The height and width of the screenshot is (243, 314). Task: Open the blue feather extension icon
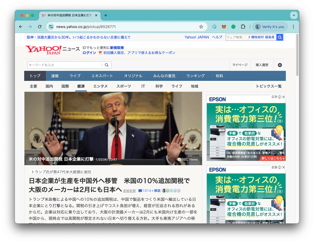[x=214, y=27]
